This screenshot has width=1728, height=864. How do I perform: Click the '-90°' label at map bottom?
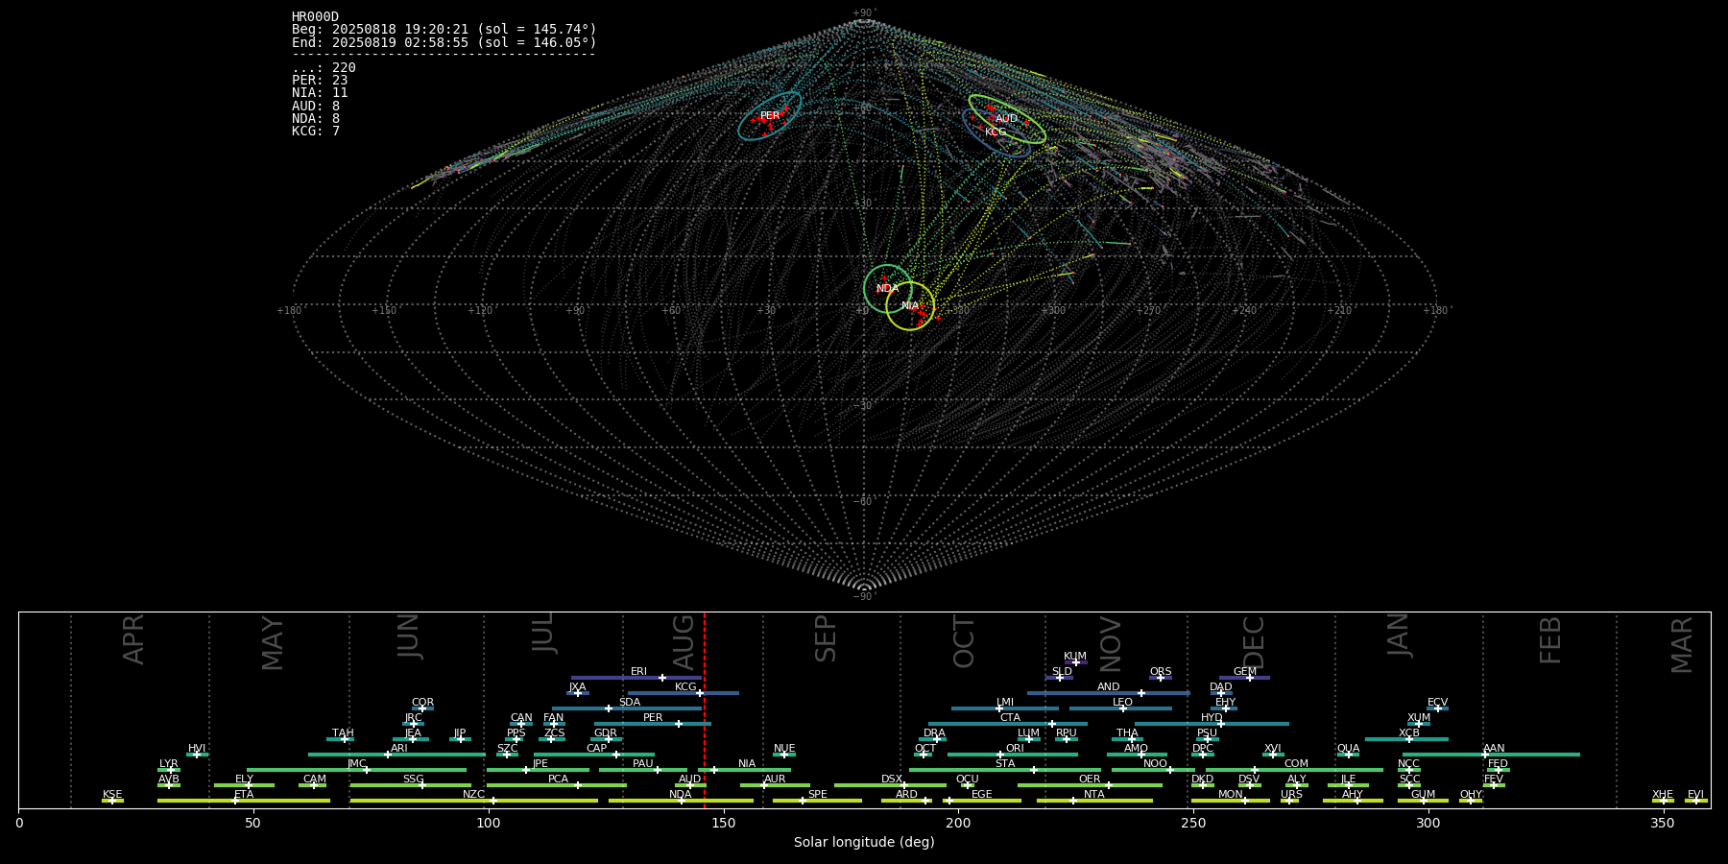(864, 597)
